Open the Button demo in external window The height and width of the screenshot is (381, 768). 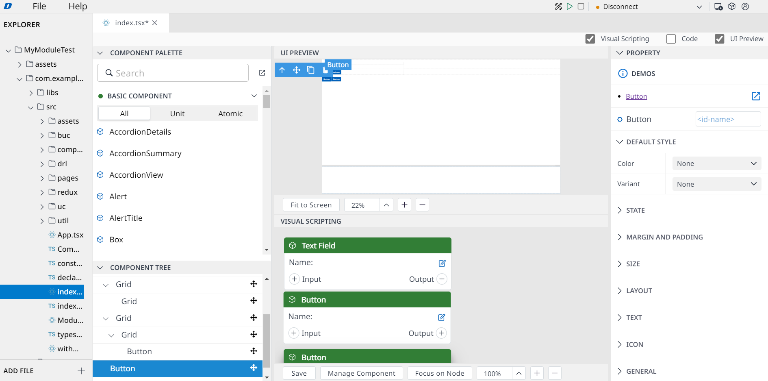click(756, 96)
